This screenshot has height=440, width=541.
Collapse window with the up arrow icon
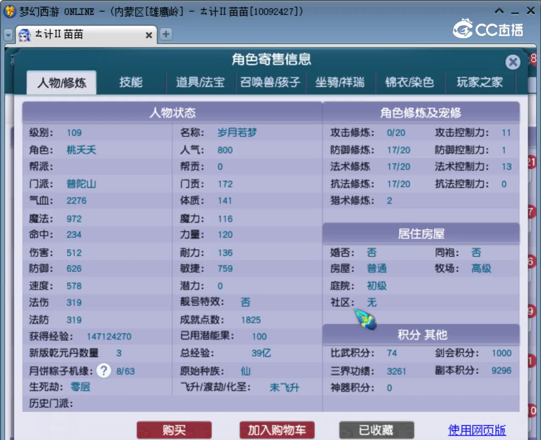pyautogui.click(x=499, y=11)
